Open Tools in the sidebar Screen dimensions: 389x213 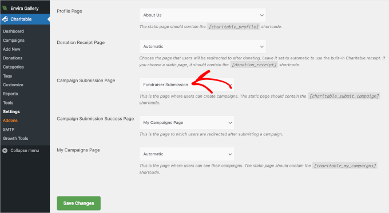pyautogui.click(x=8, y=103)
